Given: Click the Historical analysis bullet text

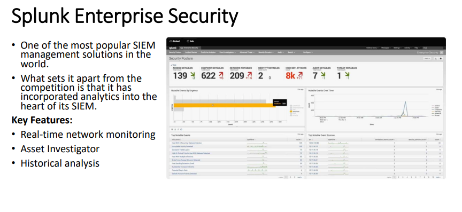Looking at the screenshot, I should coord(60,163).
